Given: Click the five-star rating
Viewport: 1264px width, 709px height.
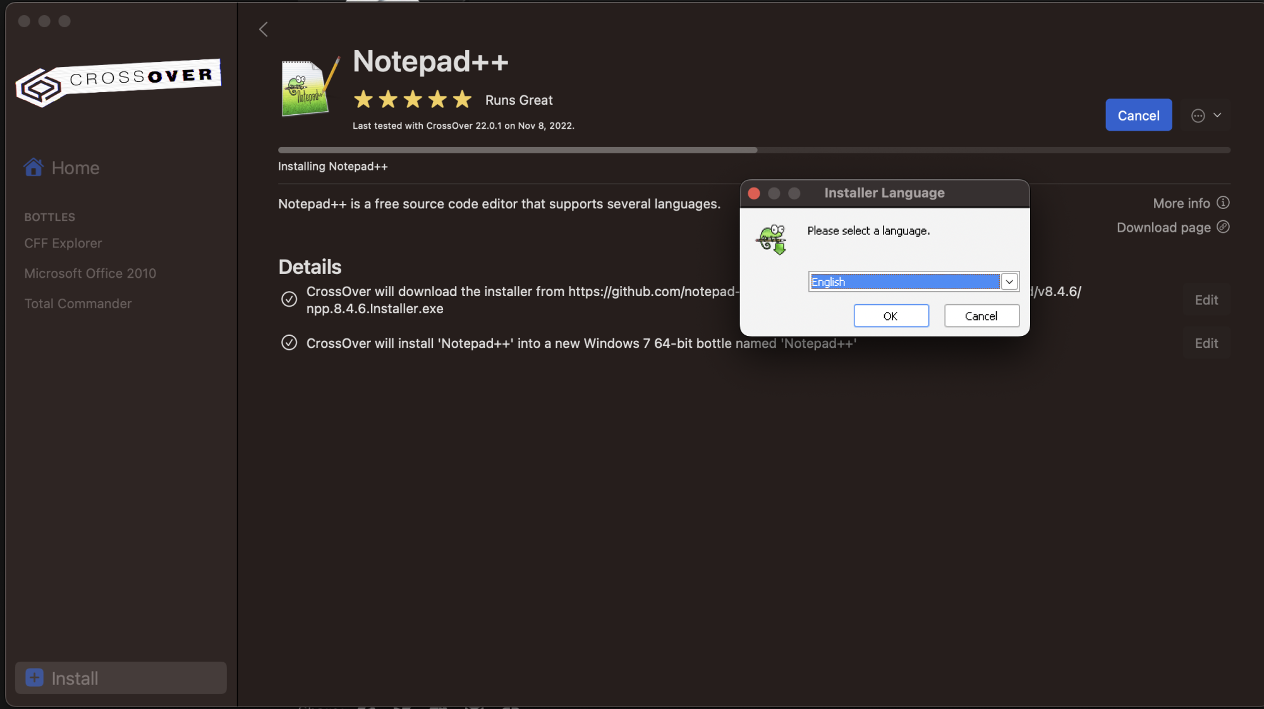Looking at the screenshot, I should [x=413, y=100].
